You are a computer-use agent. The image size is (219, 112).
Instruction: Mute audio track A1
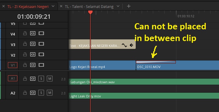click(50, 79)
